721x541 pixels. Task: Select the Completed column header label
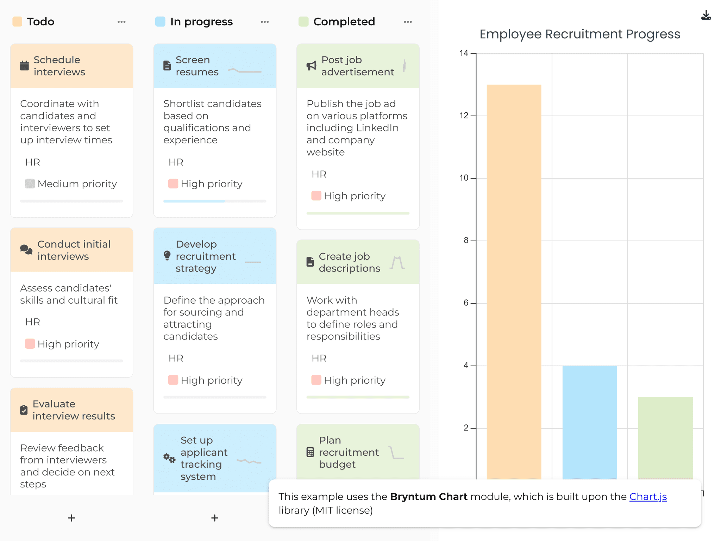344,21
